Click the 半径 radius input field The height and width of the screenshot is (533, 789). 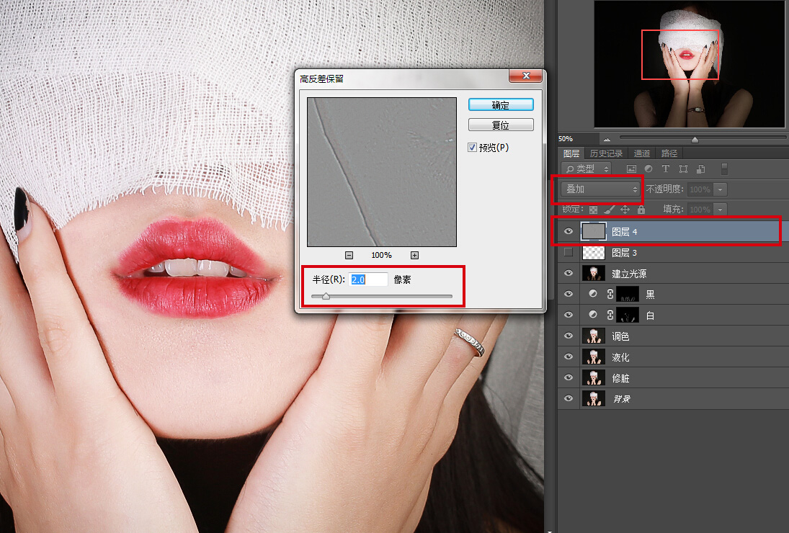368,279
